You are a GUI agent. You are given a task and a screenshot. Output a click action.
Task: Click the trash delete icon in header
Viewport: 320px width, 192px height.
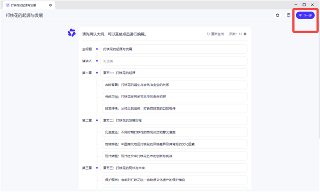(x=277, y=15)
